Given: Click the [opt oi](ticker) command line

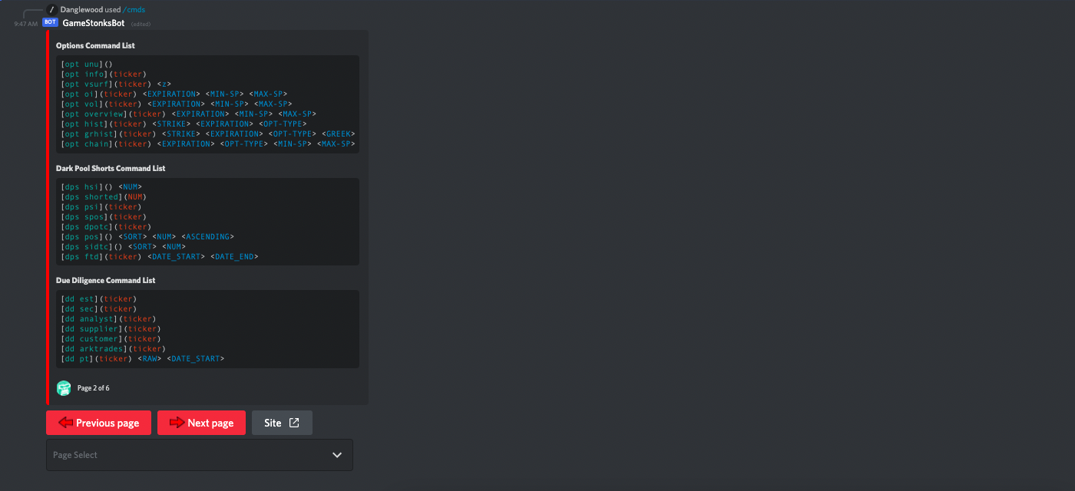Looking at the screenshot, I should [174, 94].
